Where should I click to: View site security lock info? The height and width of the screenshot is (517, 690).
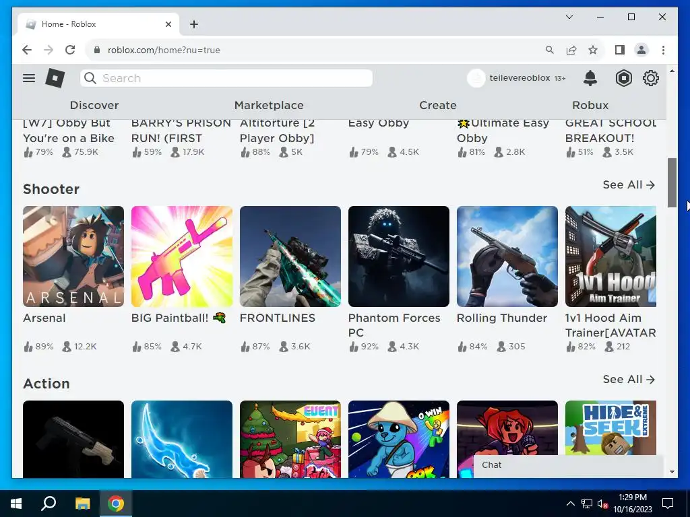[x=97, y=50]
